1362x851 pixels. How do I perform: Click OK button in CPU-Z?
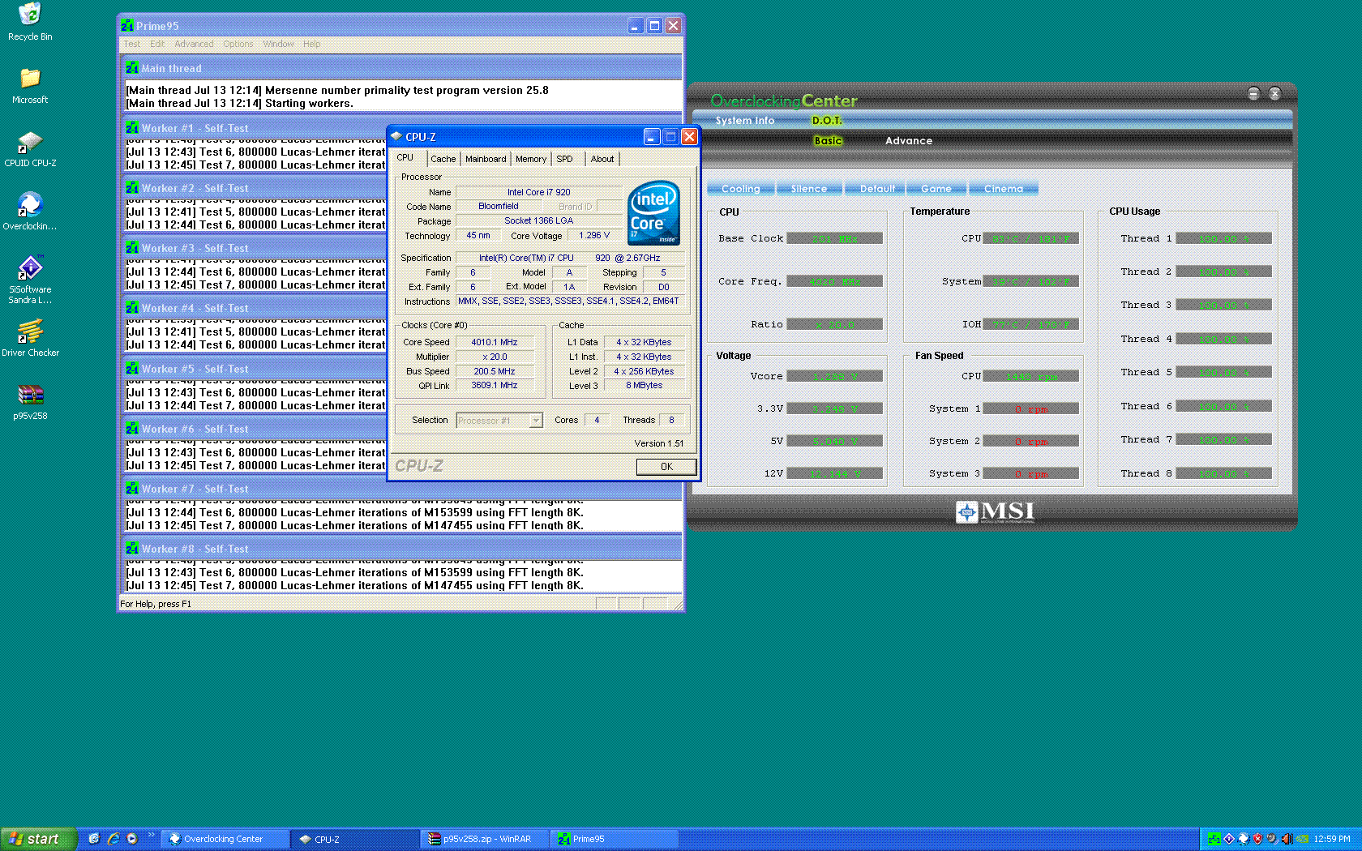click(666, 466)
